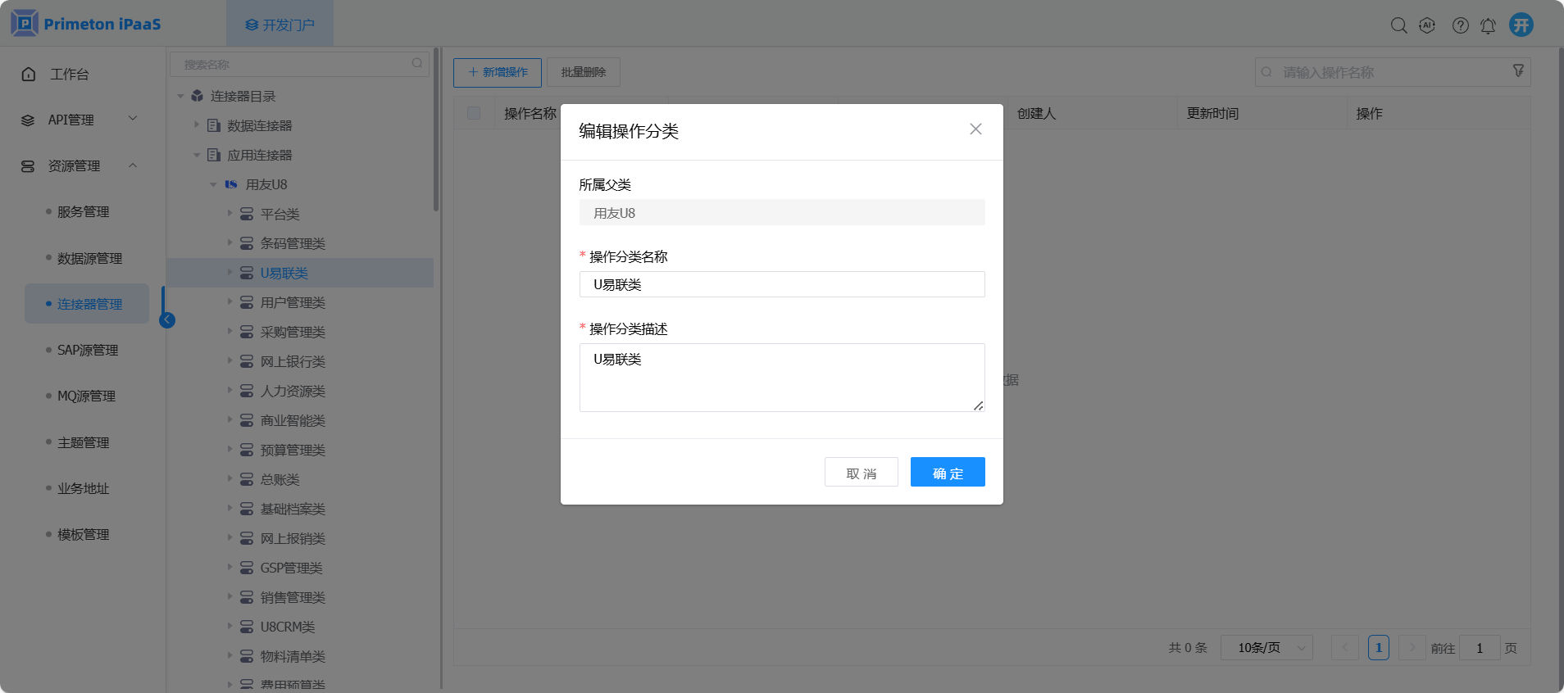The width and height of the screenshot is (1564, 693).
Task: Click the 取消 button in dialog
Action: [x=862, y=473]
